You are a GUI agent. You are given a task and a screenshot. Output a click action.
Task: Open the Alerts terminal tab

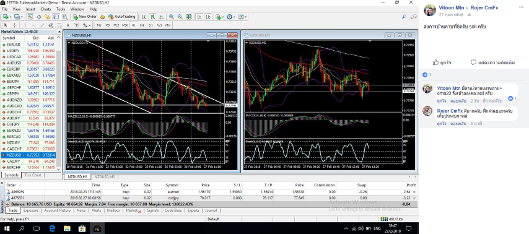point(96,210)
